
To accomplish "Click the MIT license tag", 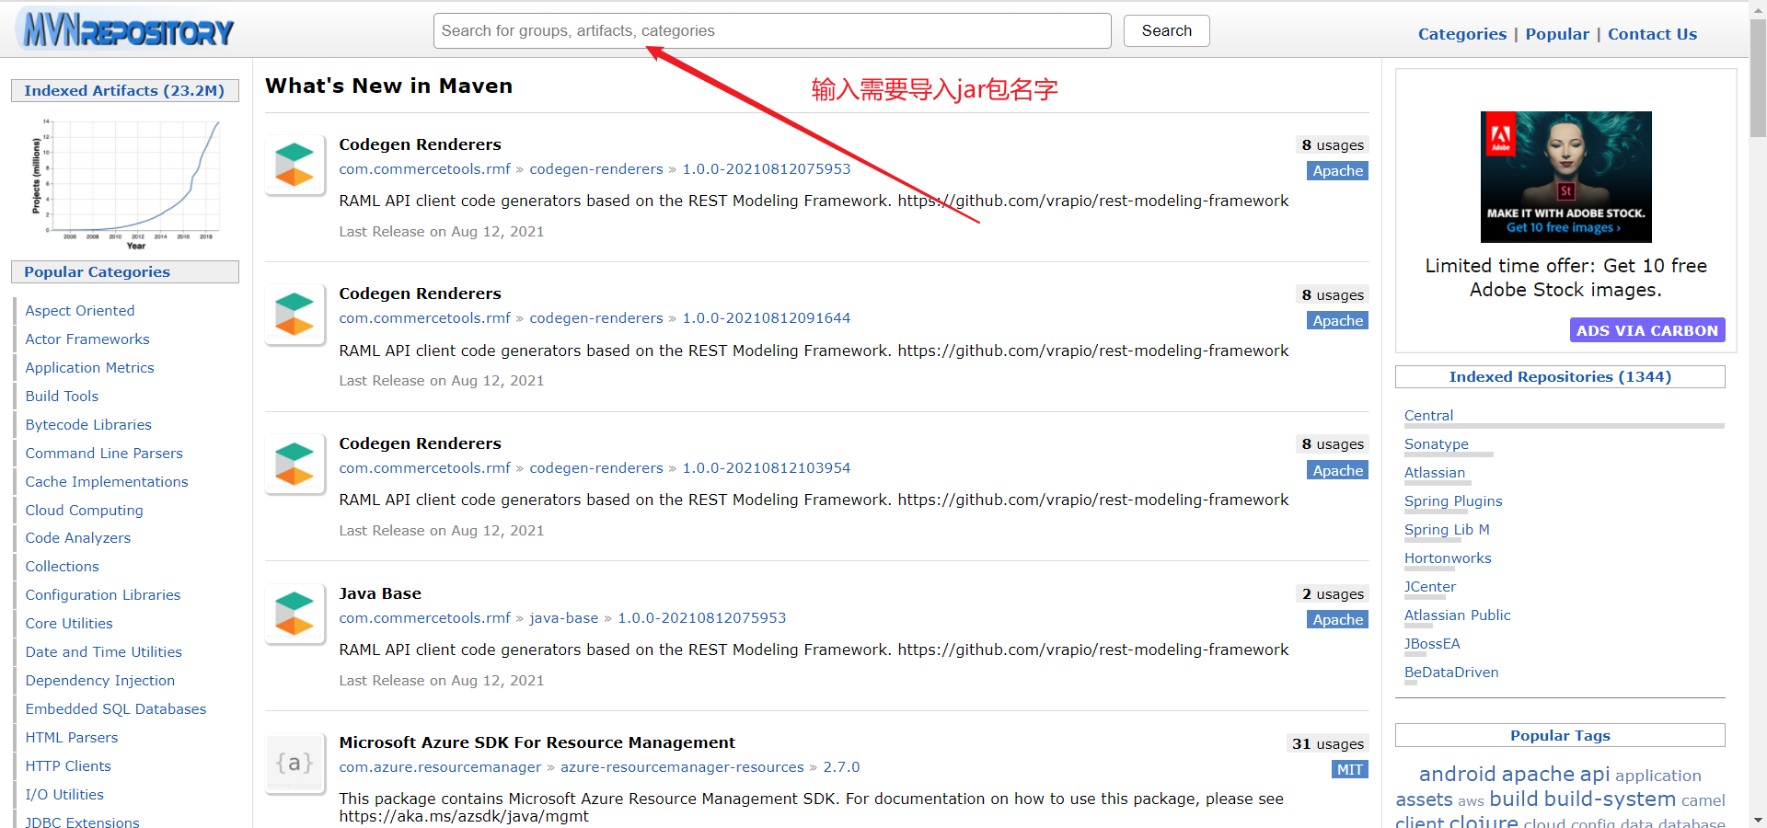I will click(x=1349, y=769).
